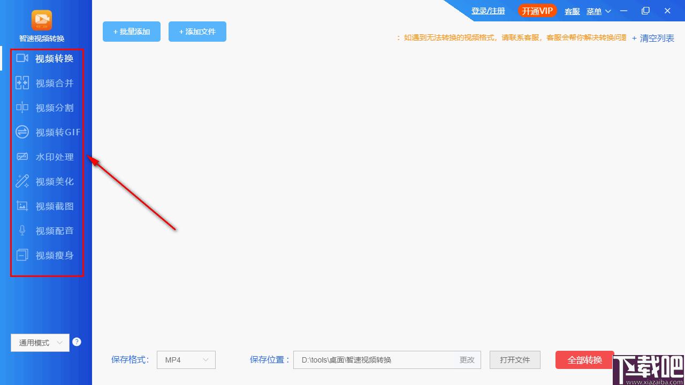685x385 pixels.
Task: Open 视频瘦身 sidebar label
Action: [55, 255]
